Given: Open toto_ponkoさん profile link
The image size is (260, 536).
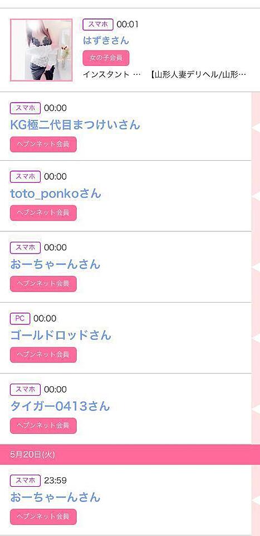Looking at the screenshot, I should pyautogui.click(x=56, y=194).
